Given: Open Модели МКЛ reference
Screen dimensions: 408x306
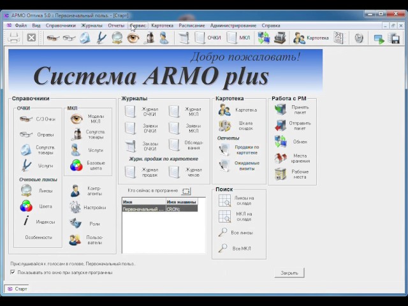Looking at the screenshot, I should tap(87, 119).
